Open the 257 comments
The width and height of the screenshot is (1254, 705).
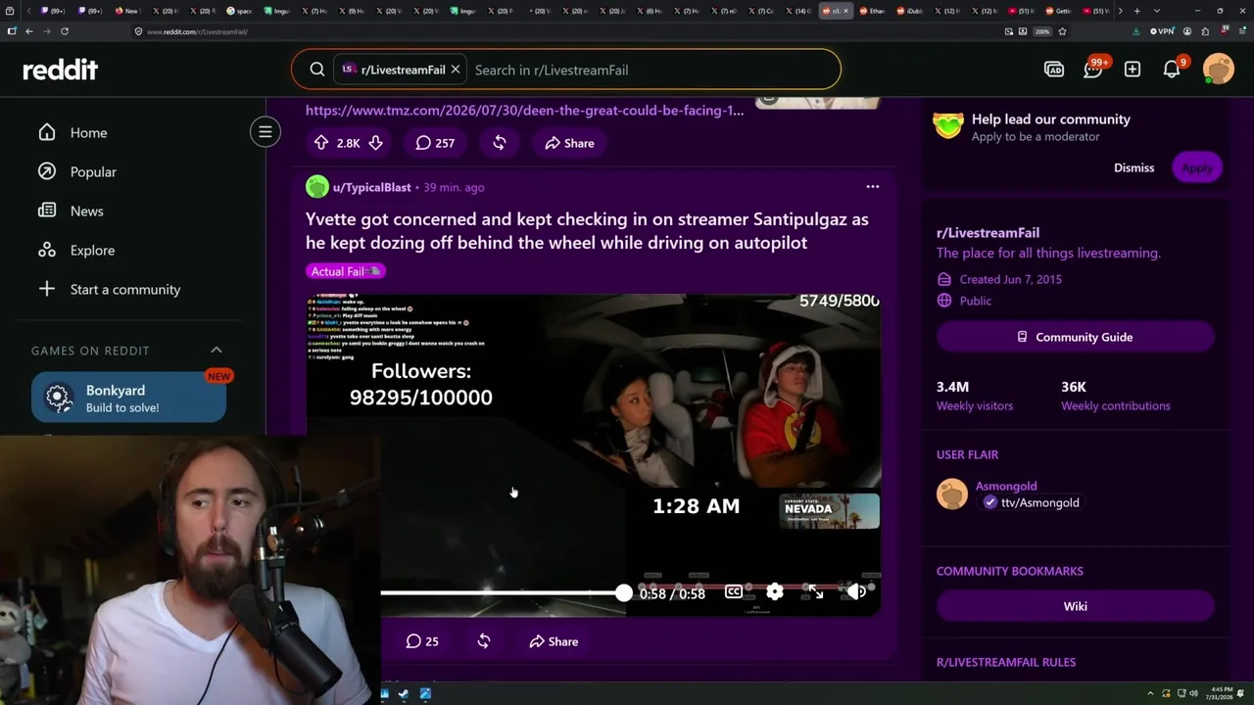tap(435, 143)
